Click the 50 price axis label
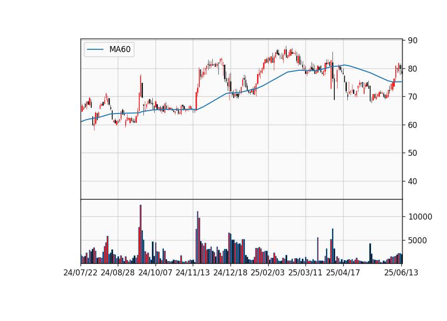The width and height of the screenshot is (447, 321). (x=413, y=153)
